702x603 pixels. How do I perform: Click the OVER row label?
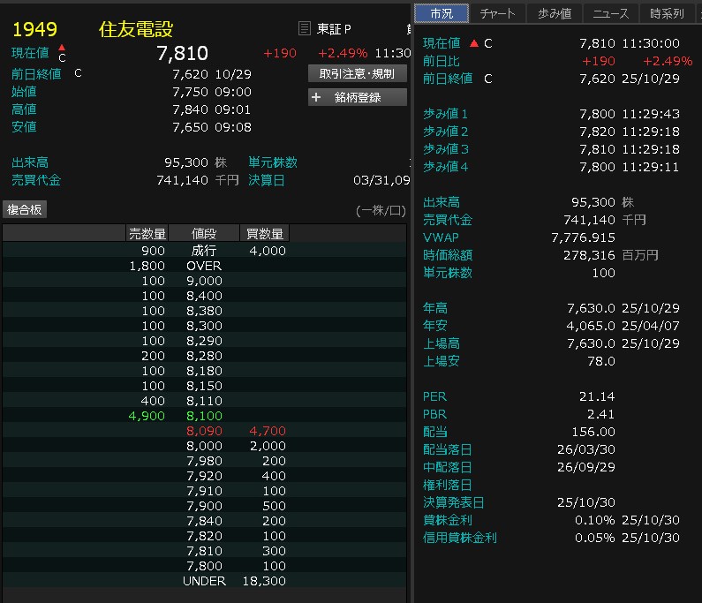(204, 266)
